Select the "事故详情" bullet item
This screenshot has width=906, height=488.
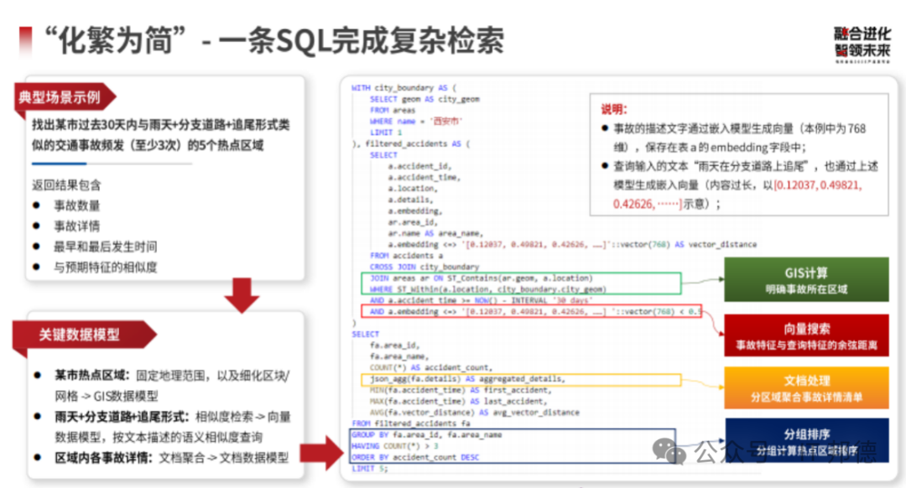(77, 226)
